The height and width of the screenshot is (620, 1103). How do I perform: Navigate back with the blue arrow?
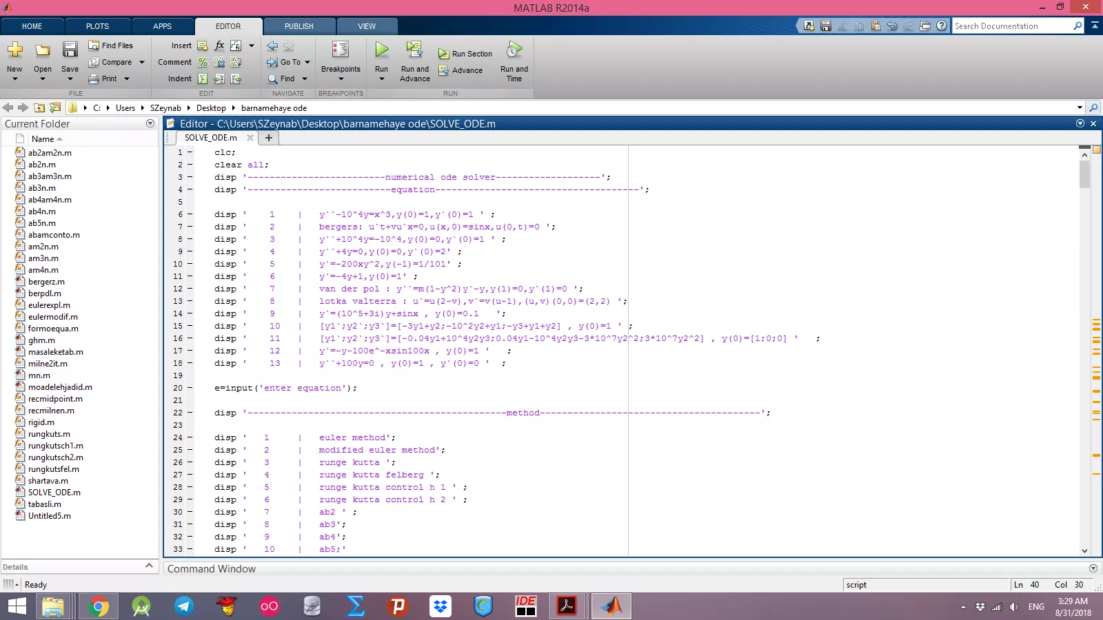272,45
